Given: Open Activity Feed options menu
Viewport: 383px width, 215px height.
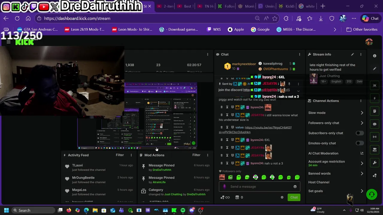Looking at the screenshot, I should click(x=131, y=155).
